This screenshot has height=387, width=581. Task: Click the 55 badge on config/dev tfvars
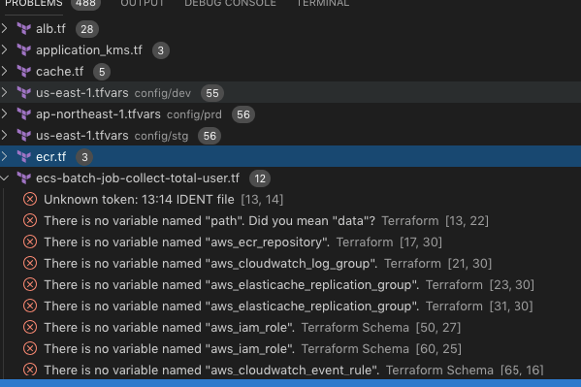tap(212, 93)
